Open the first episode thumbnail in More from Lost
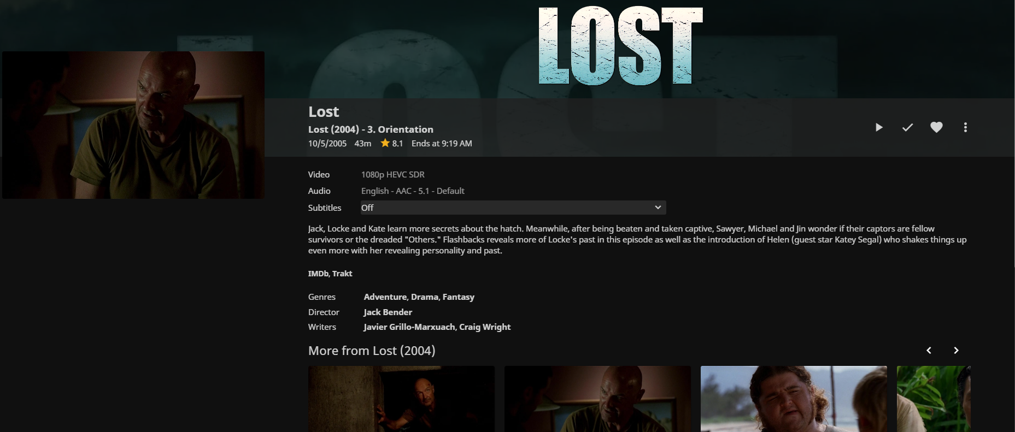 [401, 399]
